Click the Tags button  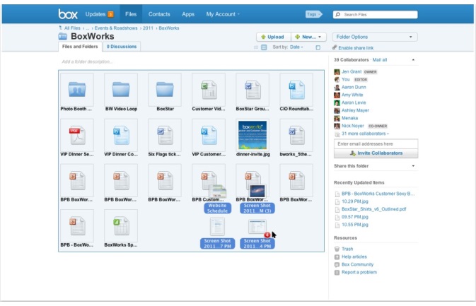[313, 14]
